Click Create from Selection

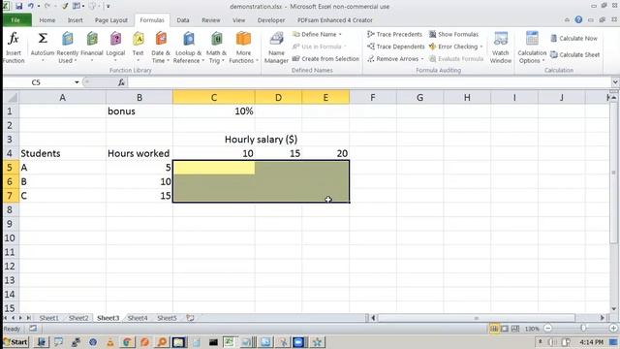click(x=325, y=59)
